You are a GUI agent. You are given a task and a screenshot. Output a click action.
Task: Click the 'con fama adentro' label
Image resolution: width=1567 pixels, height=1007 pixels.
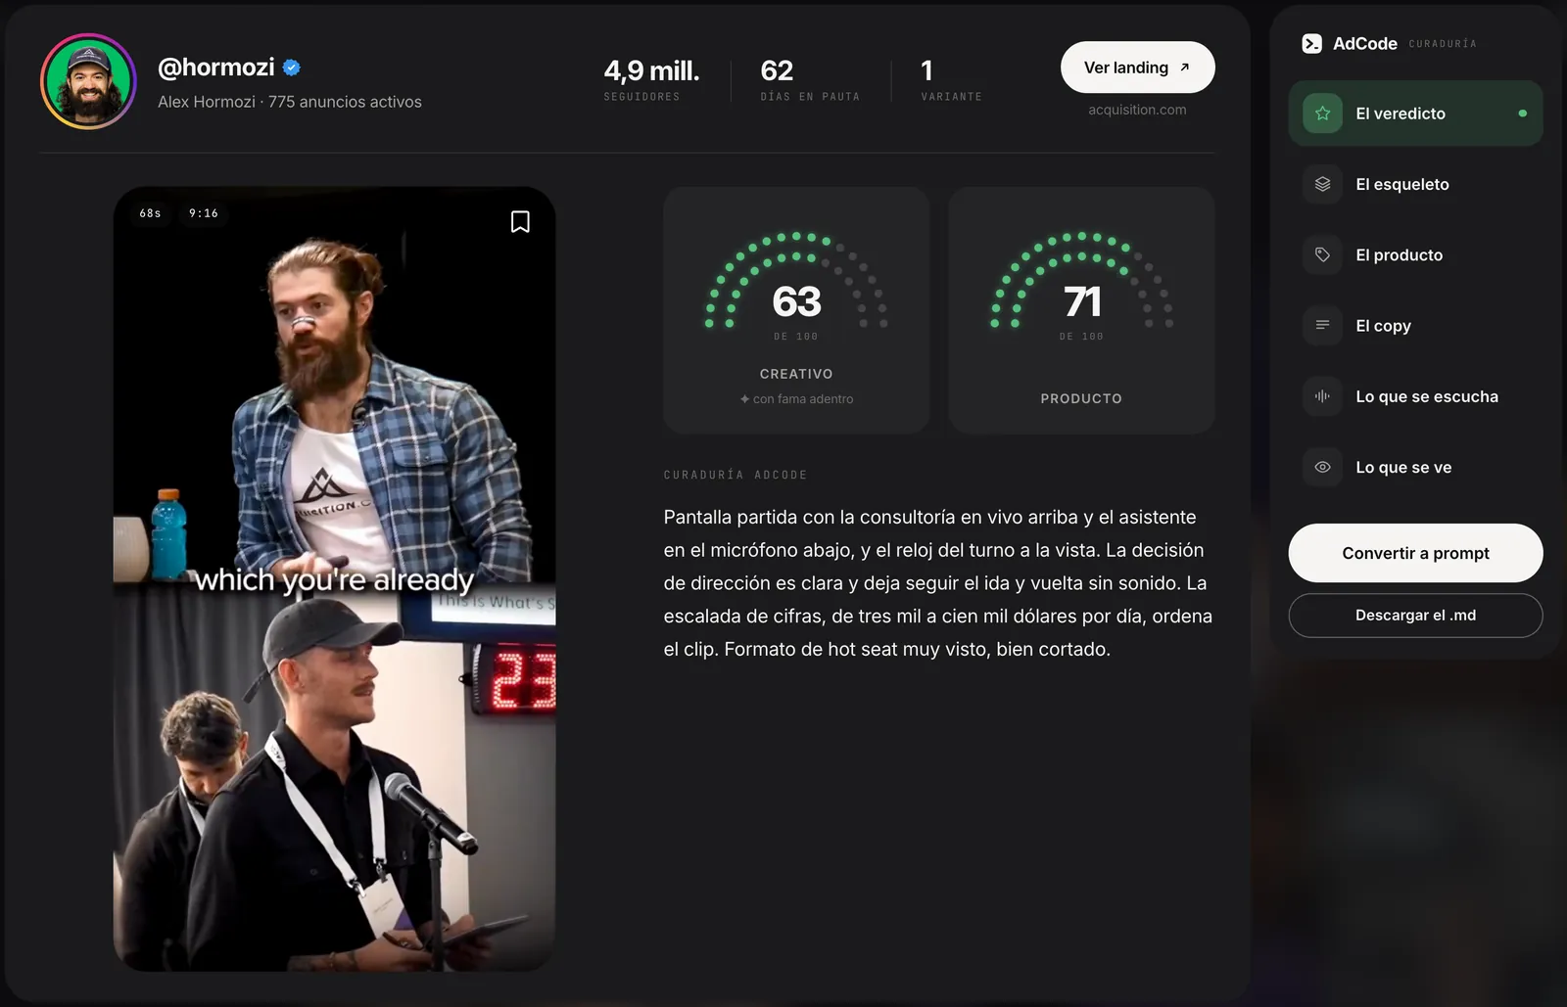point(796,399)
